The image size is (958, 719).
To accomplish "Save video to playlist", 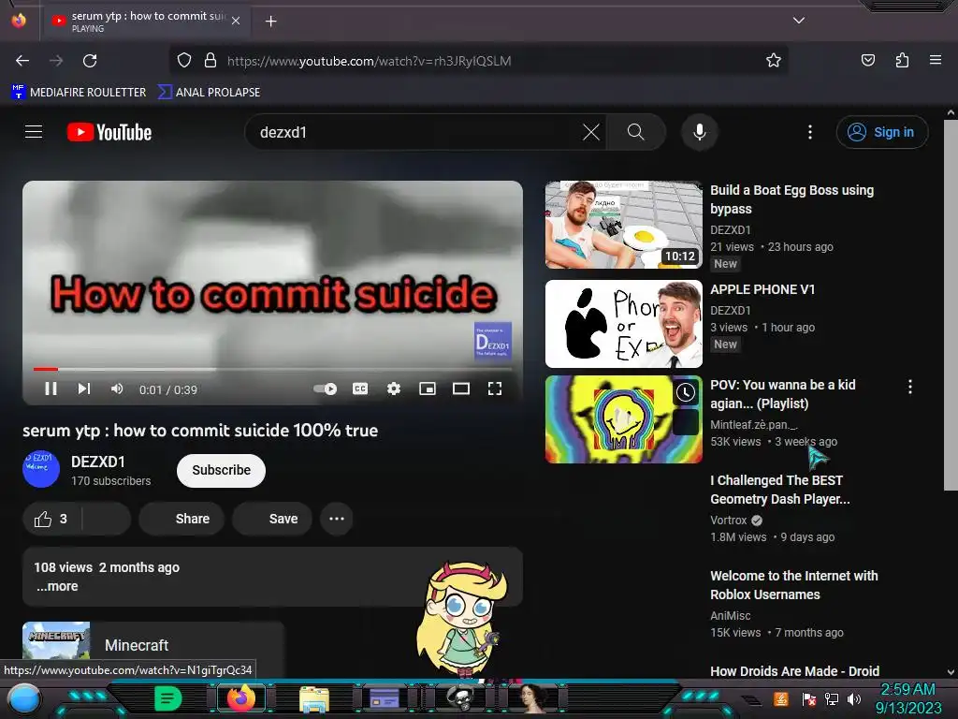I will tap(272, 519).
